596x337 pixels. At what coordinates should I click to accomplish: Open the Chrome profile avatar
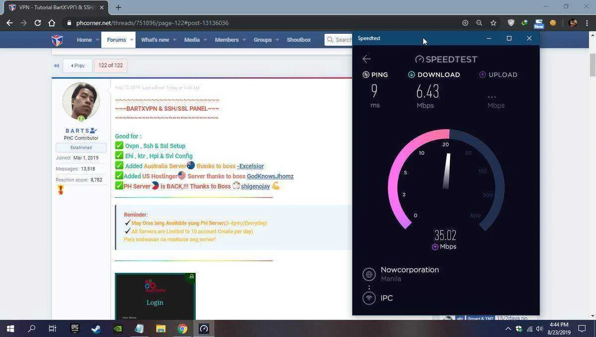click(573, 23)
